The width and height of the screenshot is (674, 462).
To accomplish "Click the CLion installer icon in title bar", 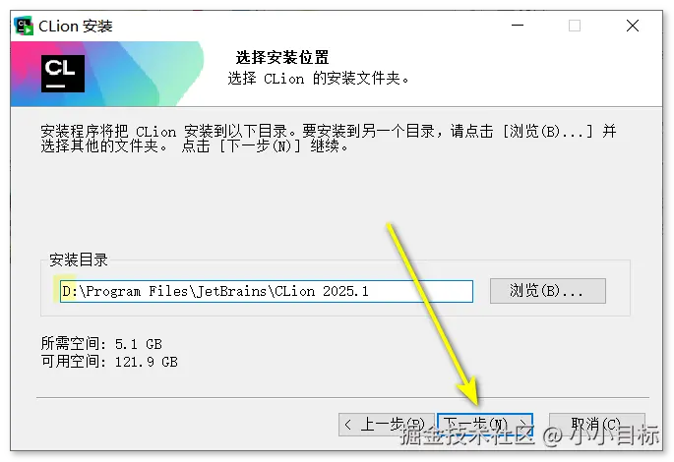I will pos(24,27).
